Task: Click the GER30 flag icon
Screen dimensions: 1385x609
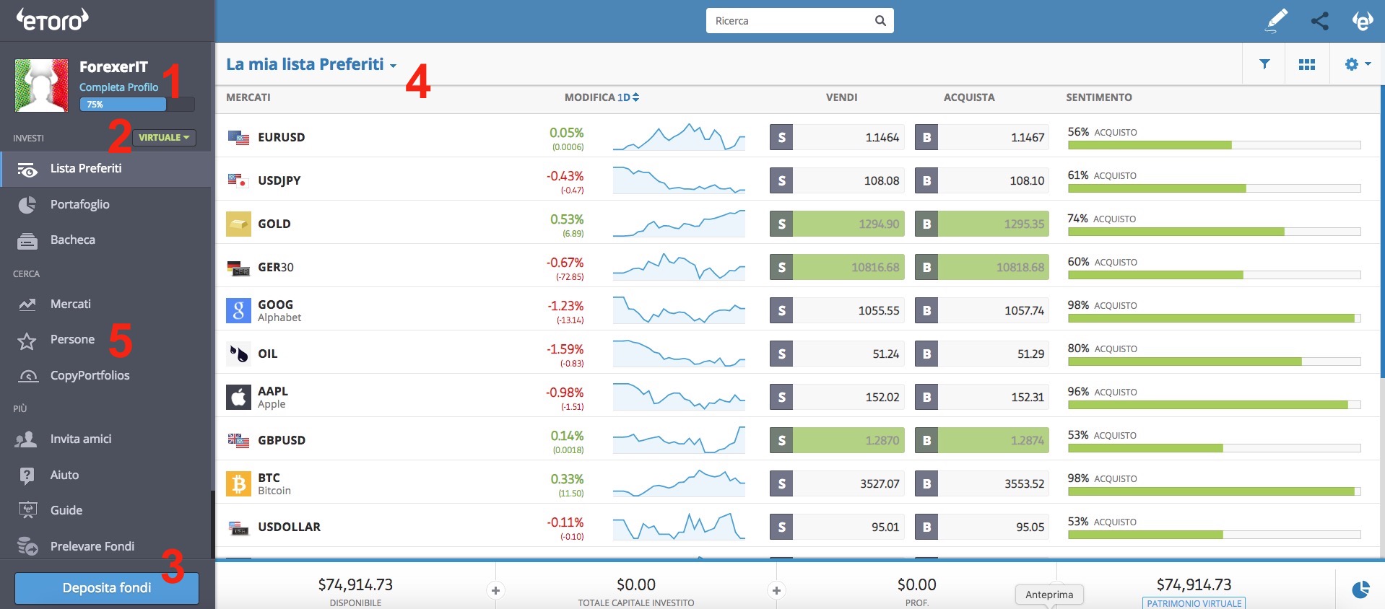Action: (238, 268)
